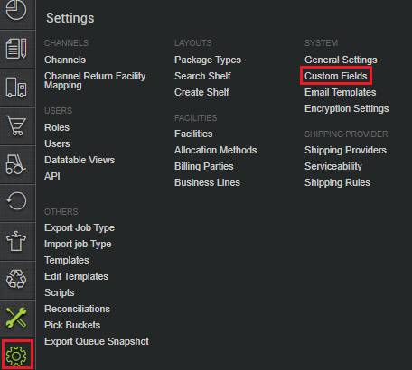Click the document with pencil sidebar icon

16,49
